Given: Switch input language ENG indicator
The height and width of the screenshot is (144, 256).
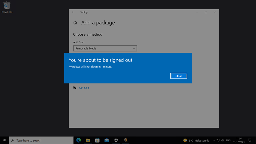Looking at the screenshot, I should (x=228, y=140).
